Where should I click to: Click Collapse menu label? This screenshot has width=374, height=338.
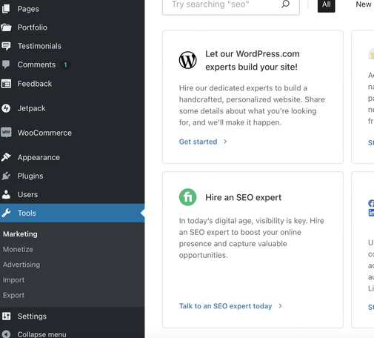coord(41,334)
